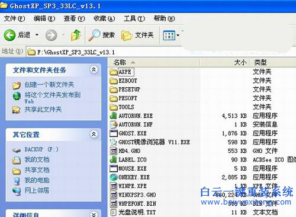
Task: Collapse the 文件和文件夹任务 panel
Action: tap(94, 69)
